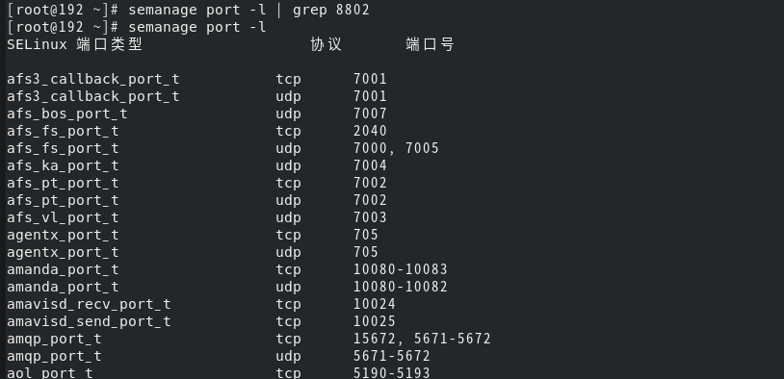Click afs_bos_port_t entry
This screenshot has width=784, height=379.
point(67,114)
